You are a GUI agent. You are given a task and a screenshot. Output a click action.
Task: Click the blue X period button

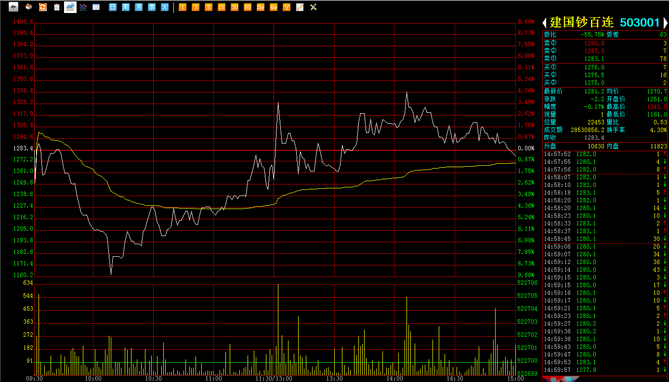pyautogui.click(x=165, y=7)
